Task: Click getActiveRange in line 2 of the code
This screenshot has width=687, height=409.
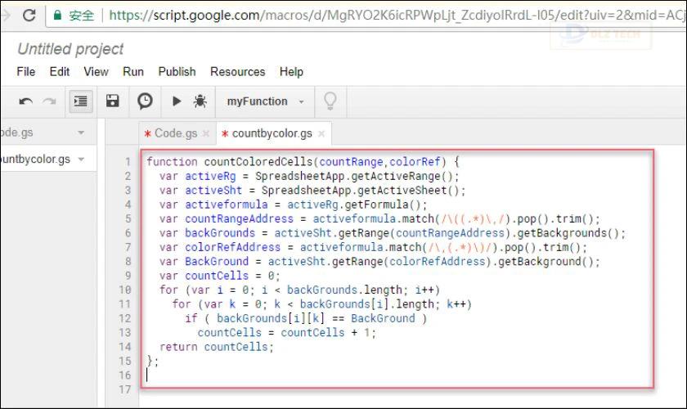Action: coord(396,176)
